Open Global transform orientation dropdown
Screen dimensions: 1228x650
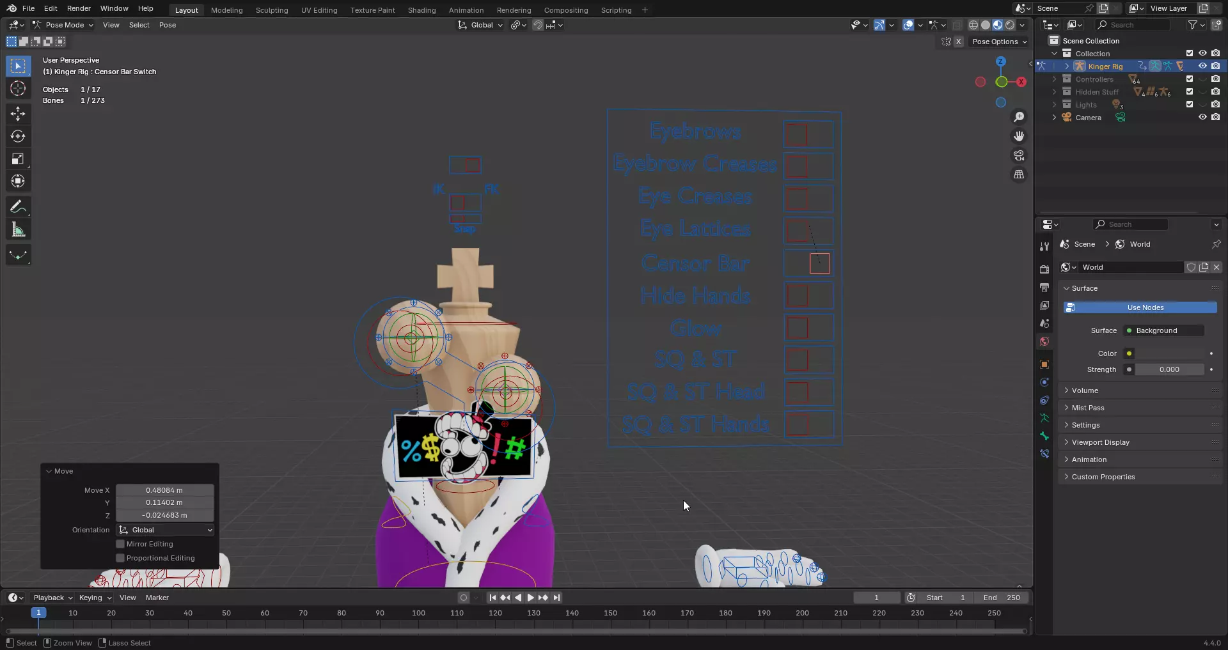[x=480, y=25]
